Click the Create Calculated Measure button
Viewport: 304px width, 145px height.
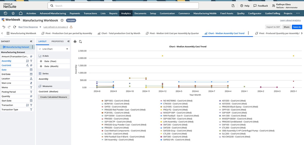tap(54, 97)
